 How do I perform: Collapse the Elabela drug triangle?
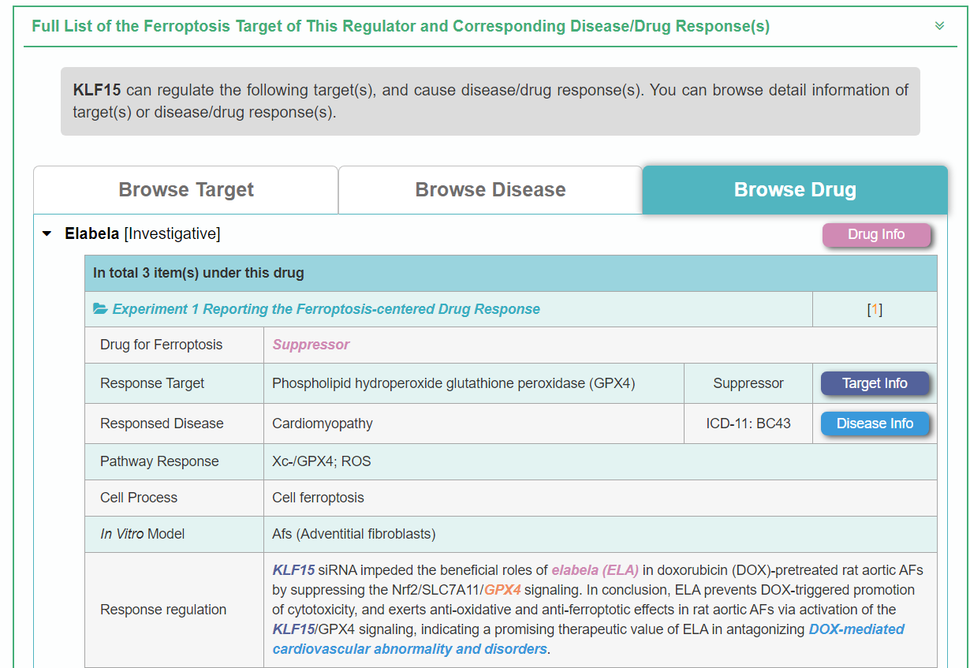(x=47, y=234)
